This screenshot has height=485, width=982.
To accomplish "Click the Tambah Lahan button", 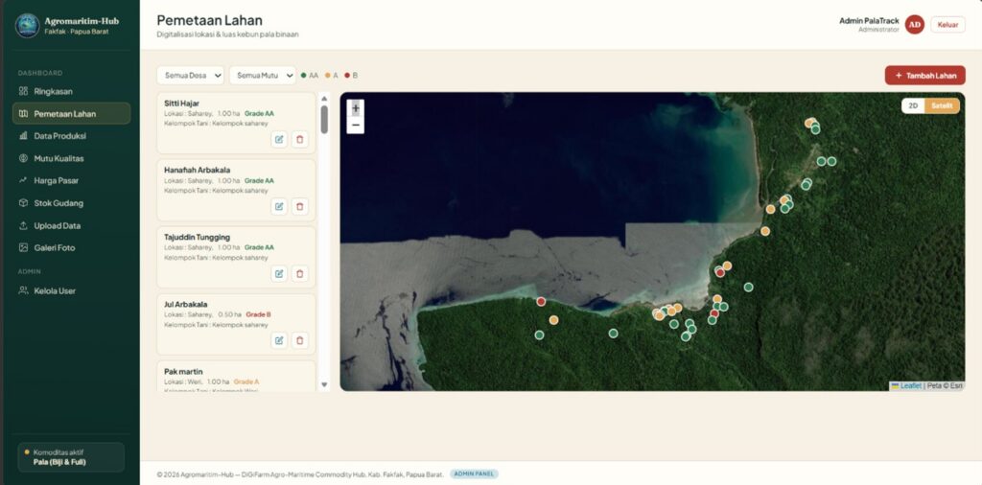I will (x=925, y=76).
